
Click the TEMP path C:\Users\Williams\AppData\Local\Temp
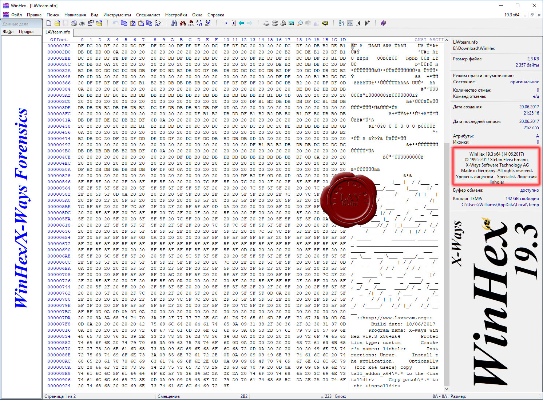[x=500, y=205]
